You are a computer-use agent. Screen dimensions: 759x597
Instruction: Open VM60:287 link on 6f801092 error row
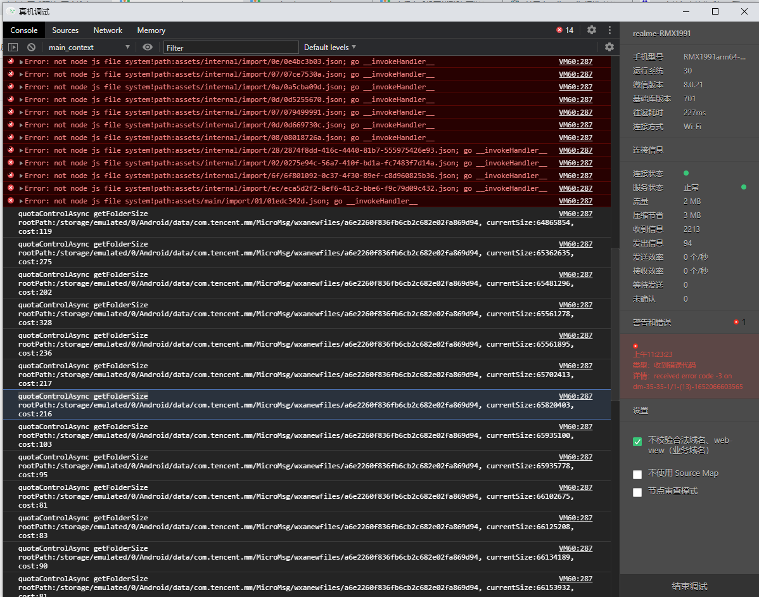[575, 176]
